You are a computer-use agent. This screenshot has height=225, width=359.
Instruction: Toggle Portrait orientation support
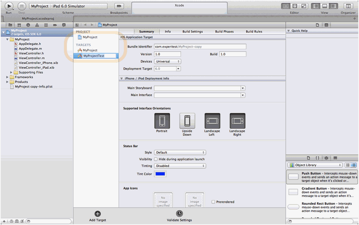(162, 121)
